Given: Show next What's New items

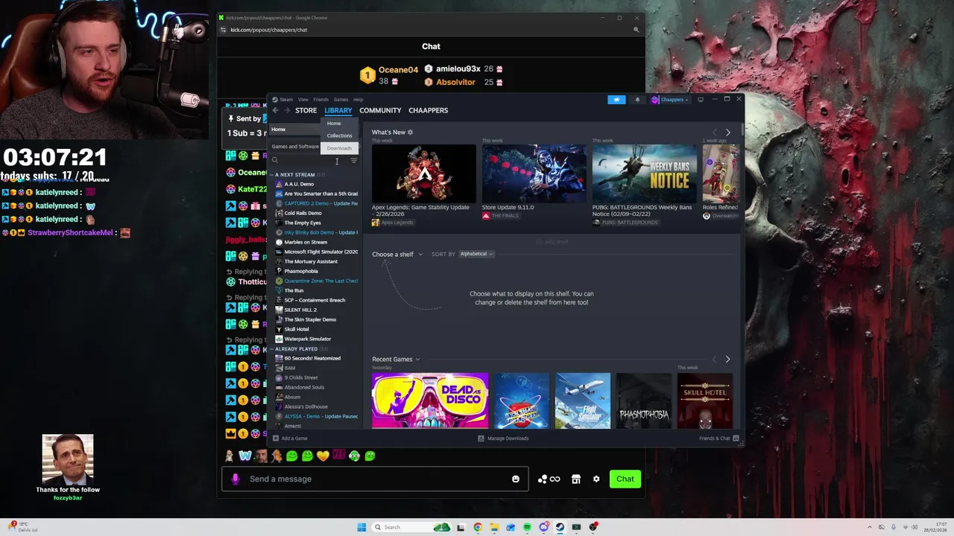Looking at the screenshot, I should [728, 133].
